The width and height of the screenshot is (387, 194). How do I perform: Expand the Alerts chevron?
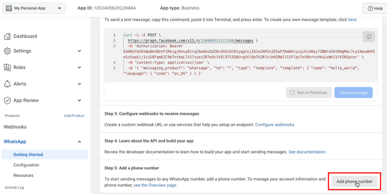(x=79, y=84)
